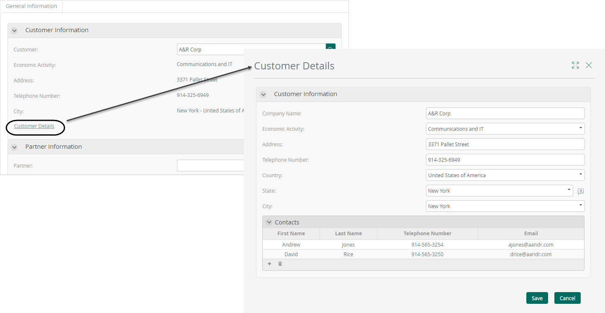Click the Save button
Image resolution: width=605 pixels, height=313 pixels.
(537, 298)
